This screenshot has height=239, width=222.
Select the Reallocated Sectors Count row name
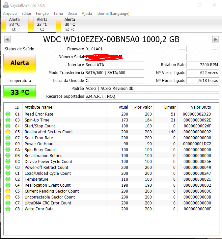tap(49, 132)
